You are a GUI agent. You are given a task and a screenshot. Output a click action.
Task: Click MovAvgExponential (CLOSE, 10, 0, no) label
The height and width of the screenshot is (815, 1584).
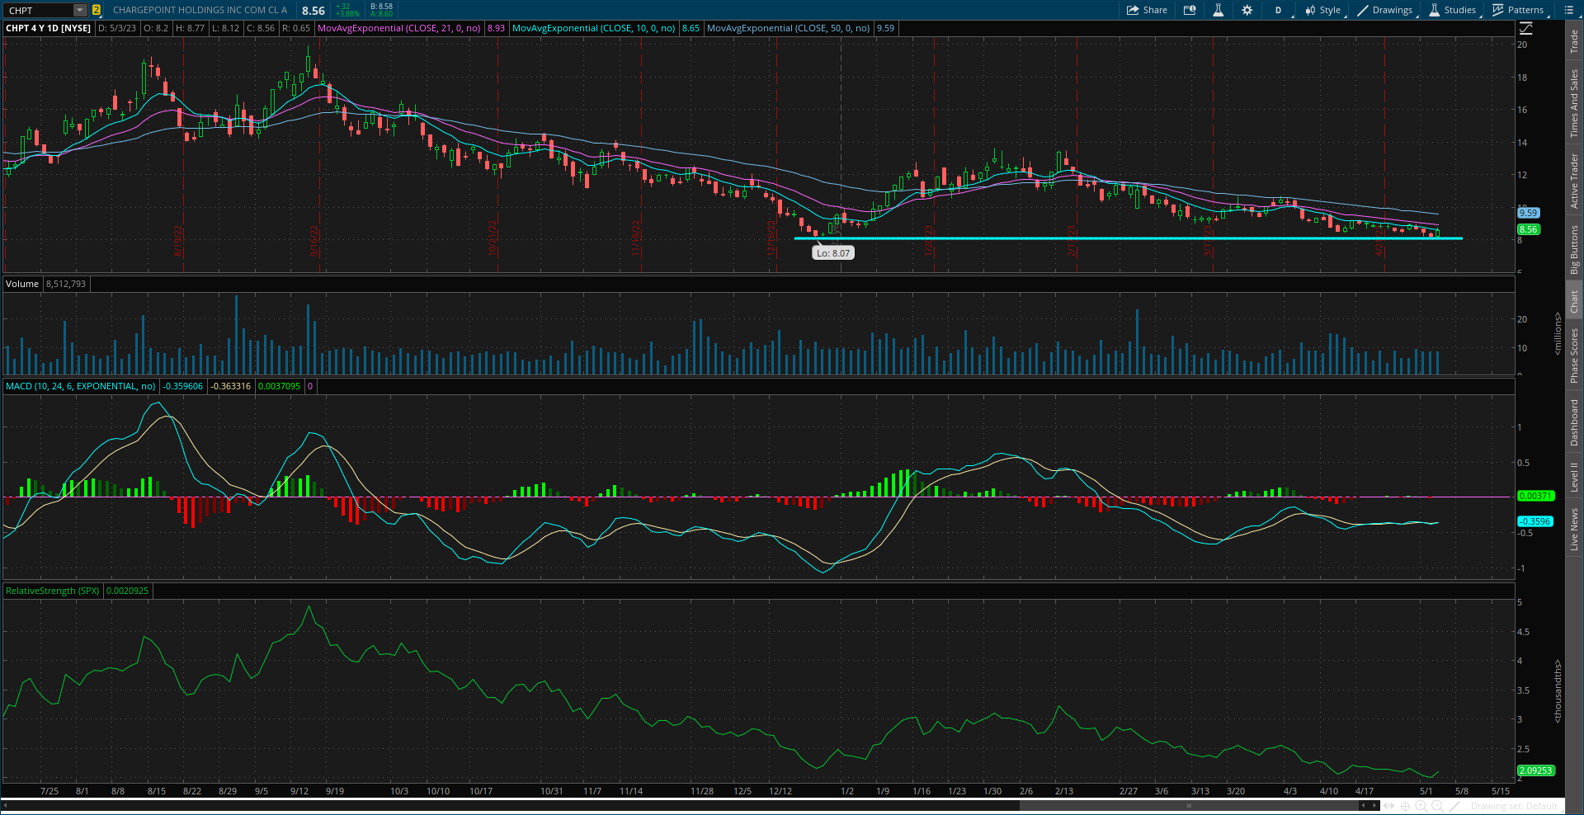coord(594,28)
